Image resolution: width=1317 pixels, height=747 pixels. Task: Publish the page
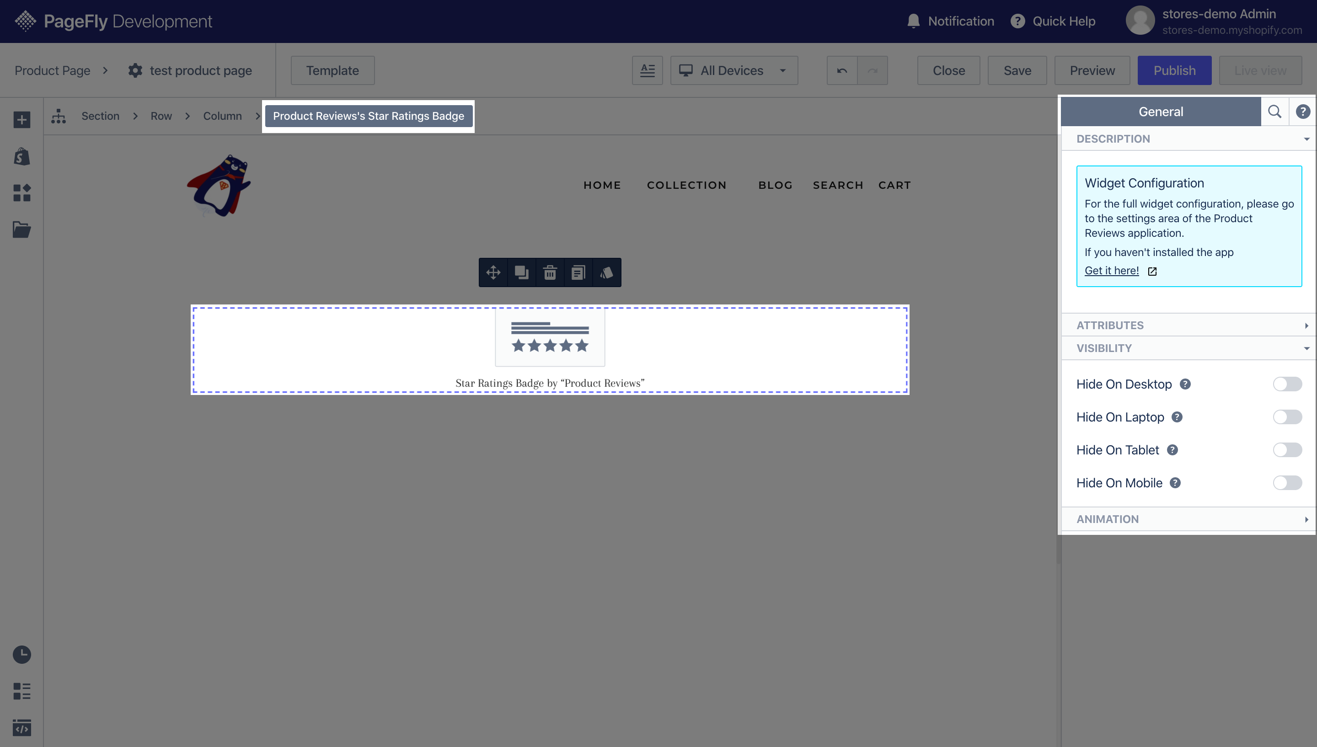1174,70
